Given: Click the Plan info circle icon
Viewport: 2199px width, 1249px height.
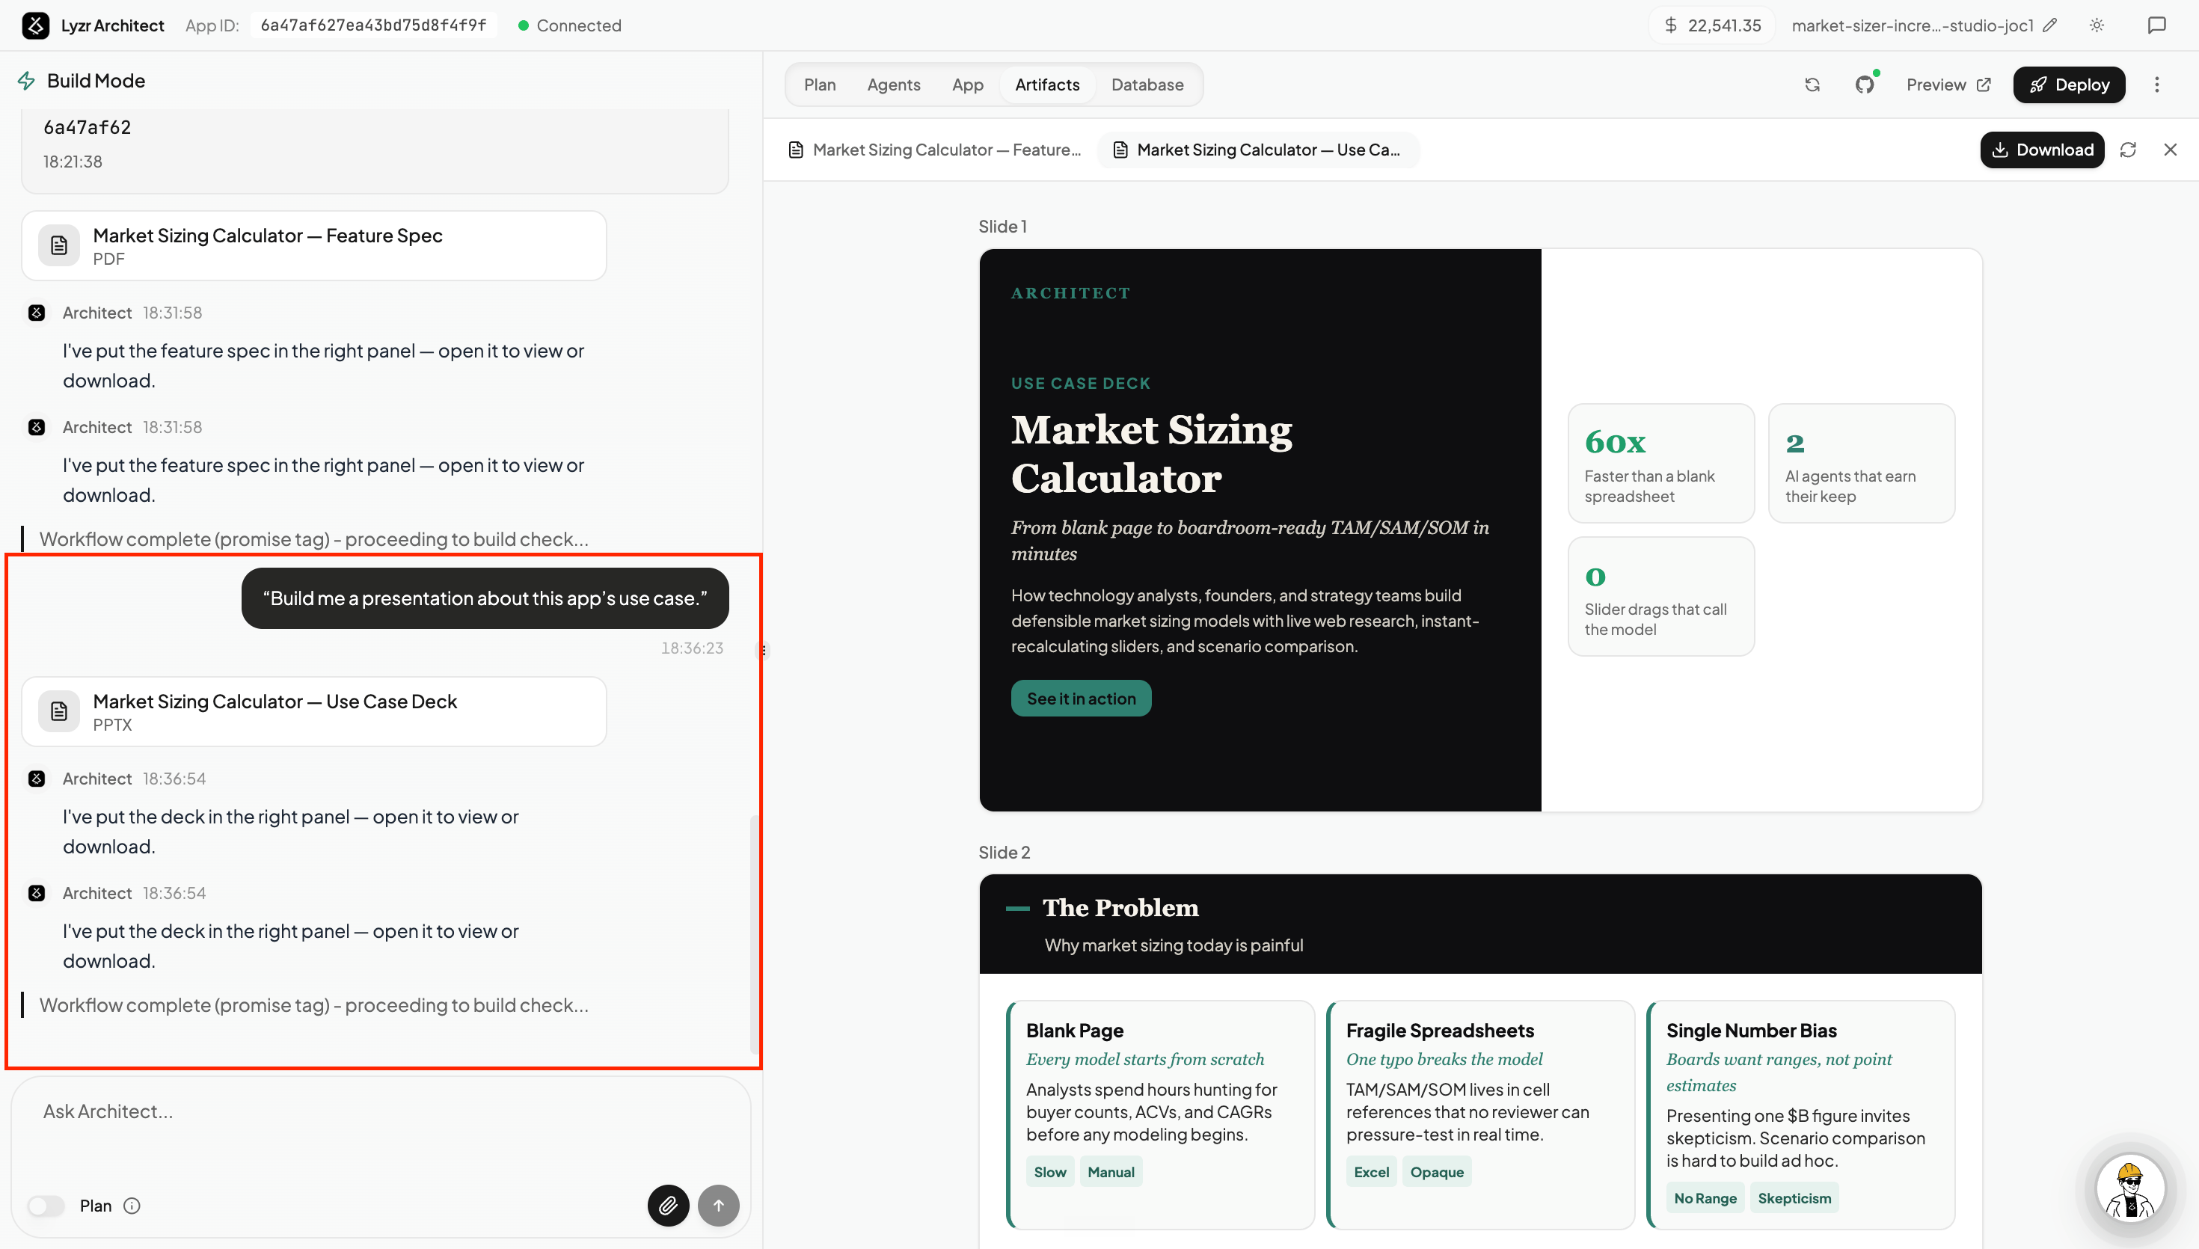Looking at the screenshot, I should pyautogui.click(x=132, y=1206).
